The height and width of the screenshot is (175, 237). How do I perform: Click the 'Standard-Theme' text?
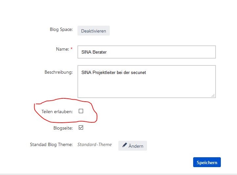(95, 144)
